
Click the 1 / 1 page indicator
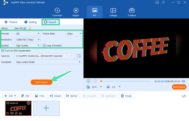tap(184, 96)
